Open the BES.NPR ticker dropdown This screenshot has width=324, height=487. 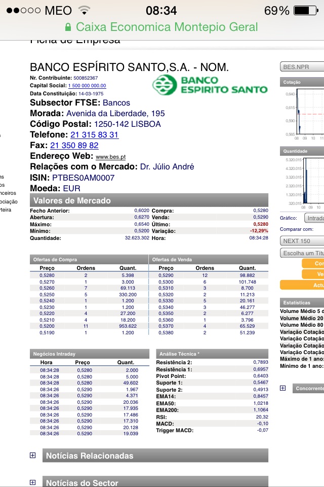(302, 67)
